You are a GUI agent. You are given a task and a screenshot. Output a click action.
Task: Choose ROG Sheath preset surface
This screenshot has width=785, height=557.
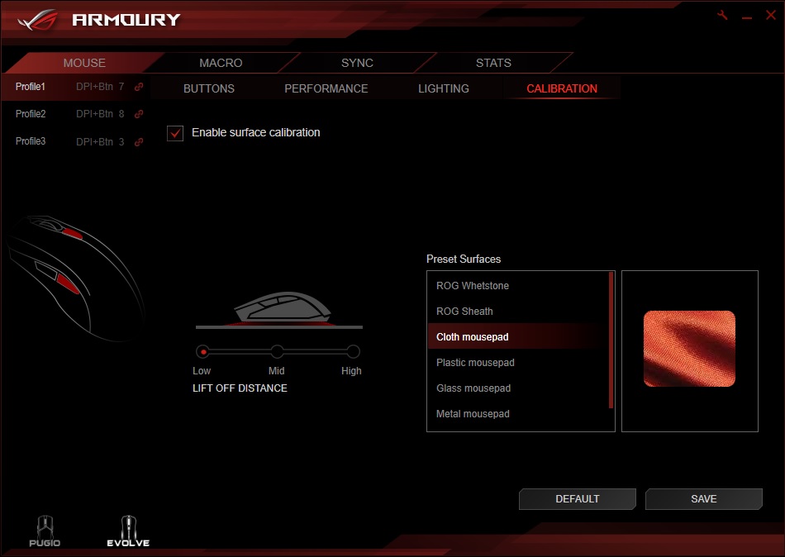[x=517, y=311]
